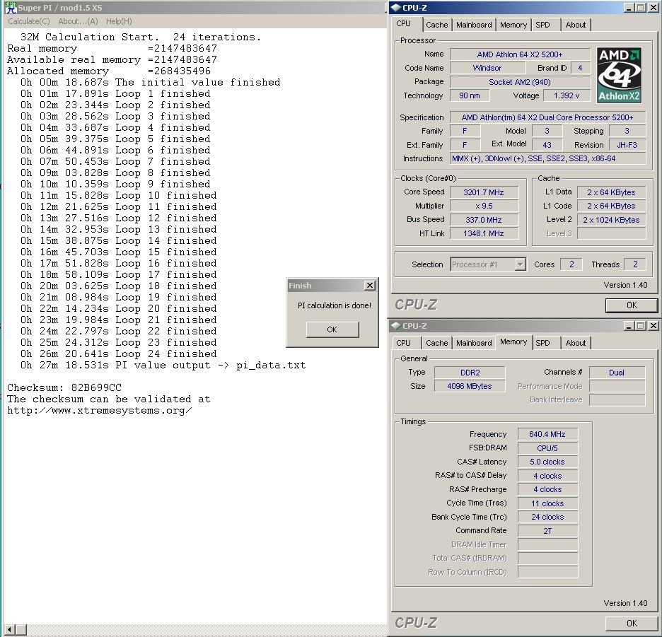This screenshot has width=662, height=637.
Task: Click the Code Name value Windsor
Action: (487, 68)
